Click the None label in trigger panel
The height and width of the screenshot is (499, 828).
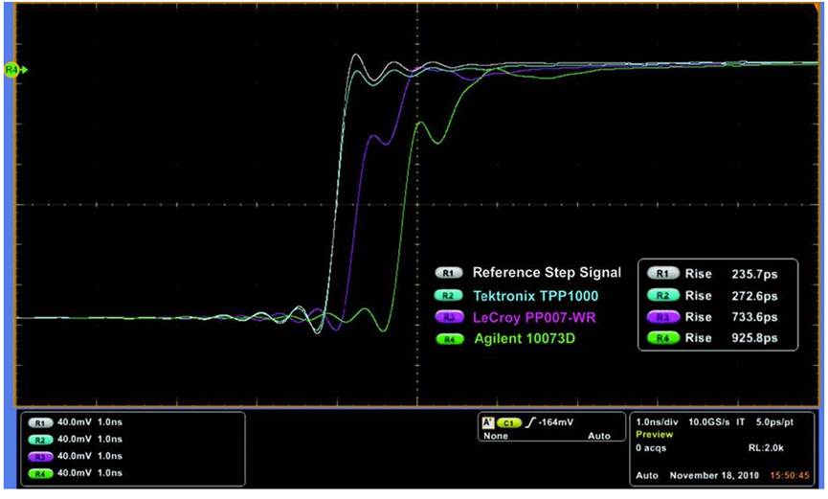click(495, 436)
